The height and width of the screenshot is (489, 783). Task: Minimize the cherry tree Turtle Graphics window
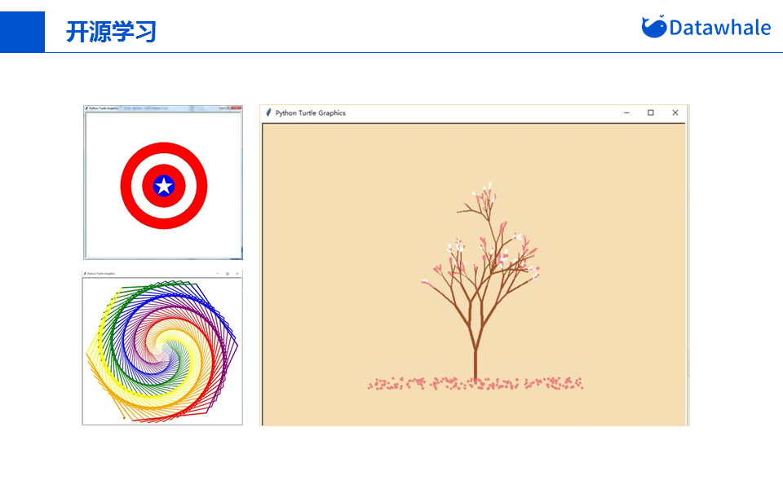[626, 112]
